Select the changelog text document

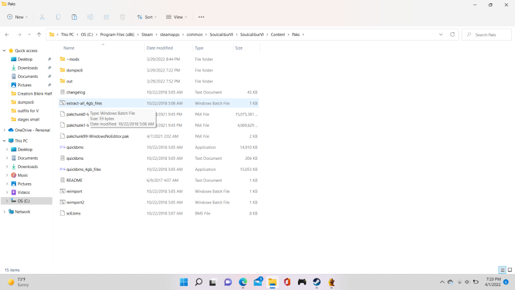point(75,92)
